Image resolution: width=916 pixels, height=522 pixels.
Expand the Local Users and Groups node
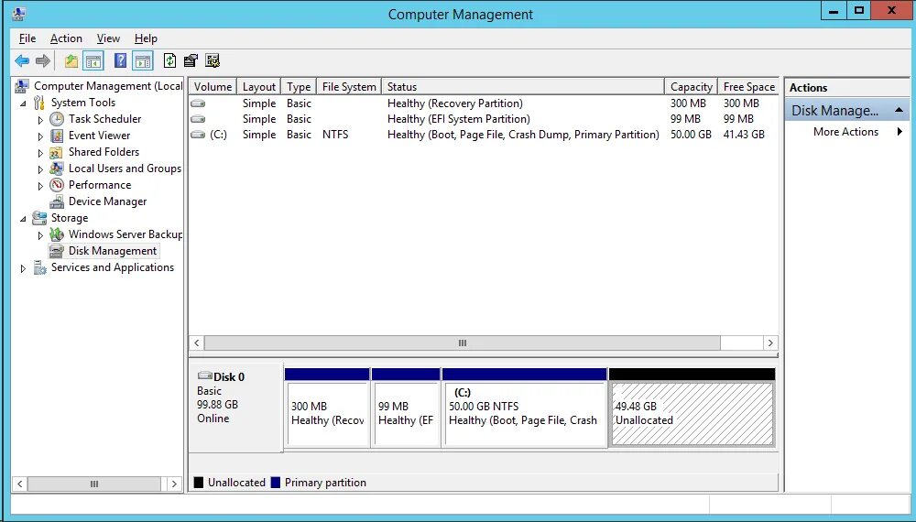point(40,169)
